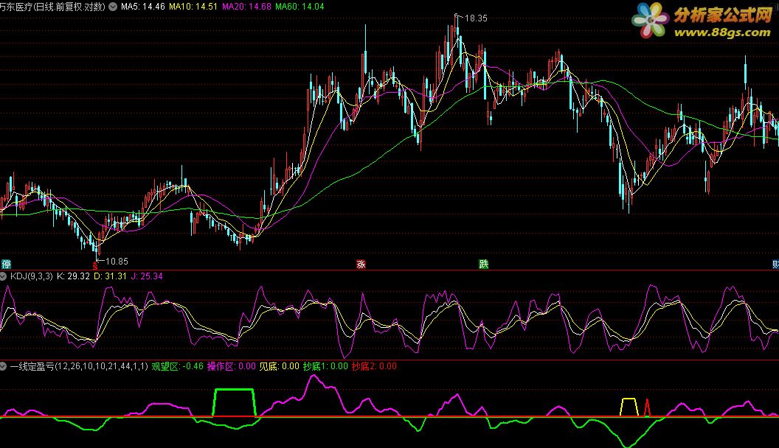Select the MA60: 14.04 legend value

tap(300, 7)
